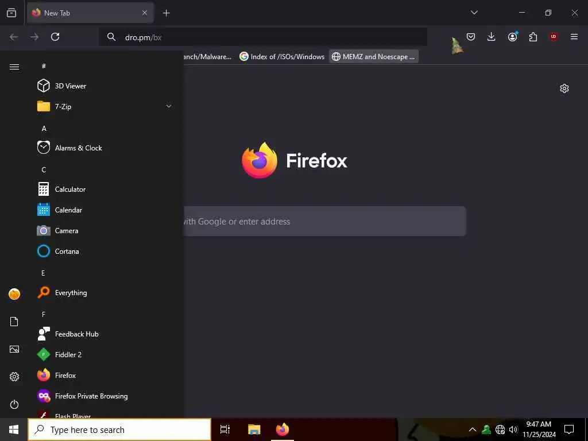Select the 'A' letter header in app list
The image size is (588, 441).
pyautogui.click(x=44, y=128)
